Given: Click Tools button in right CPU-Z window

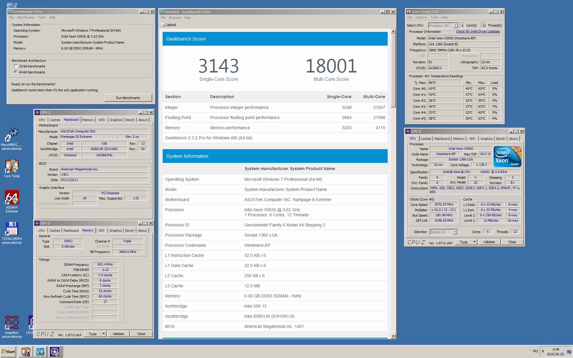Looking at the screenshot, I should click(x=464, y=242).
